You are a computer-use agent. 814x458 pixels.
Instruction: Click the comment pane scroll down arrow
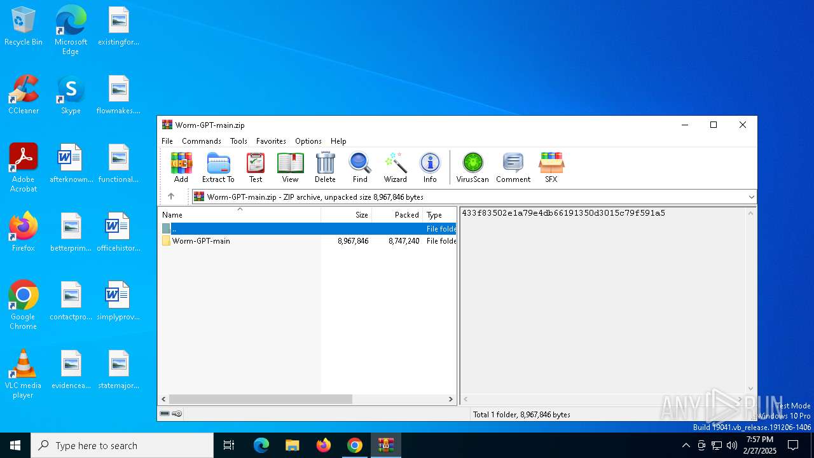[x=750, y=388]
